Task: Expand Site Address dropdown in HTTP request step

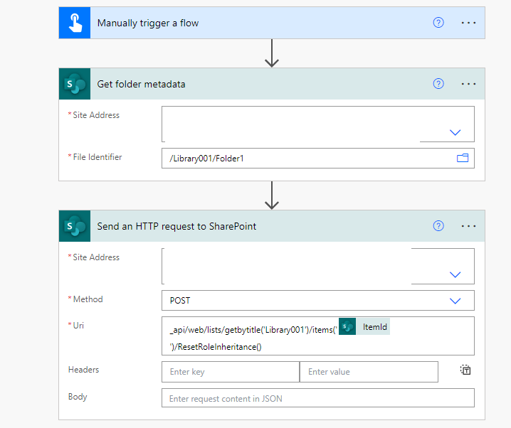Action: pos(455,274)
